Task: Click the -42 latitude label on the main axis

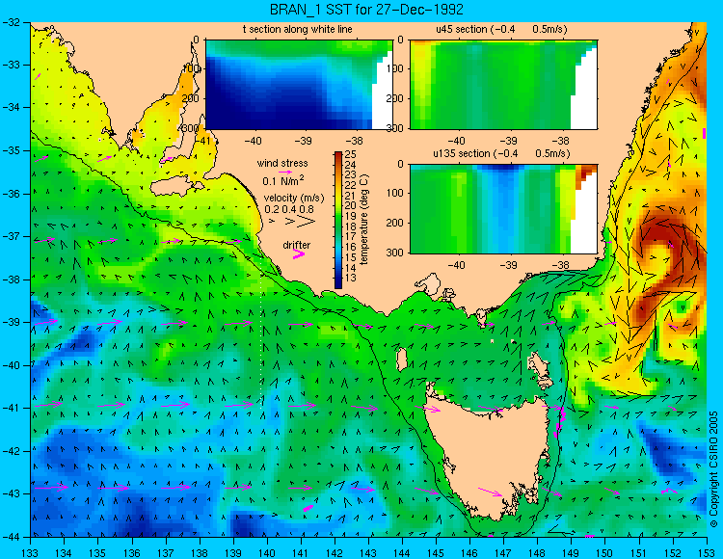Action: pyautogui.click(x=11, y=451)
